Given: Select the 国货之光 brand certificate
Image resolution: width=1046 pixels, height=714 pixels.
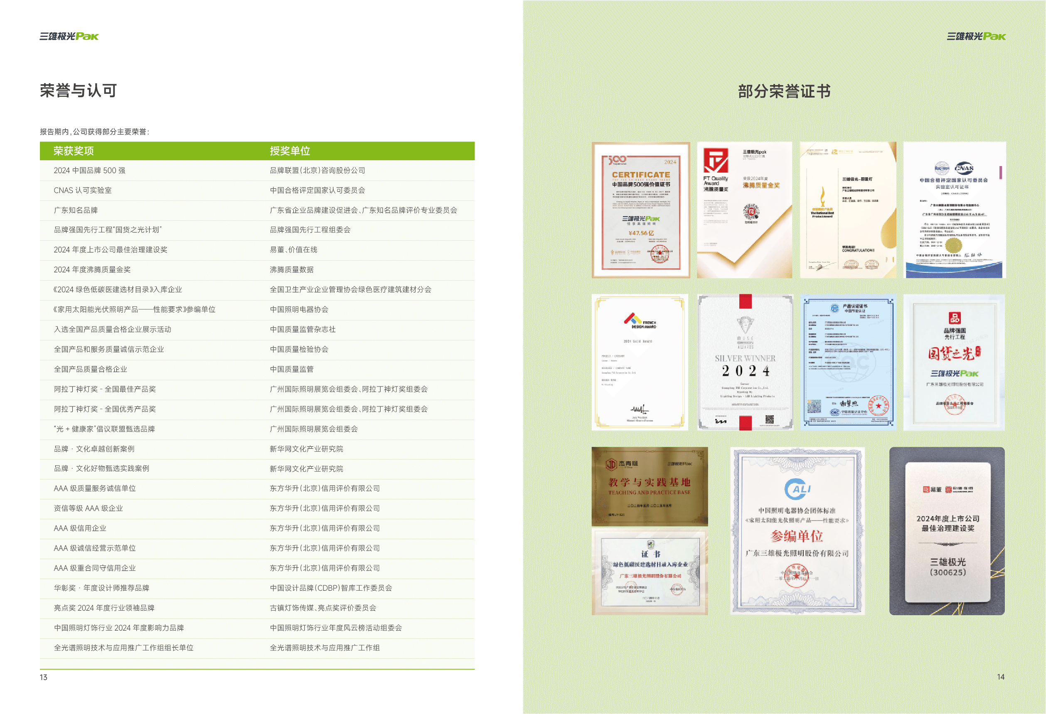Looking at the screenshot, I should coord(954,362).
